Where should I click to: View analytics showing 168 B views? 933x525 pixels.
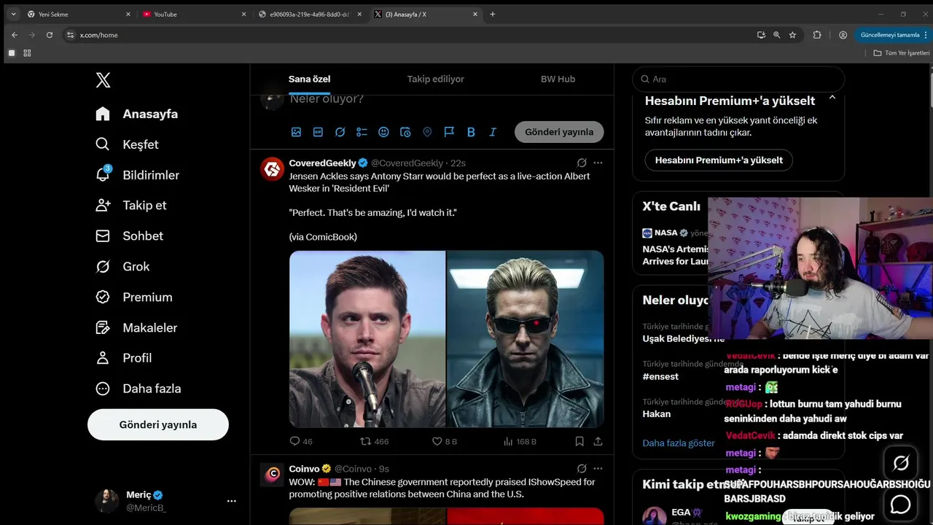520,441
